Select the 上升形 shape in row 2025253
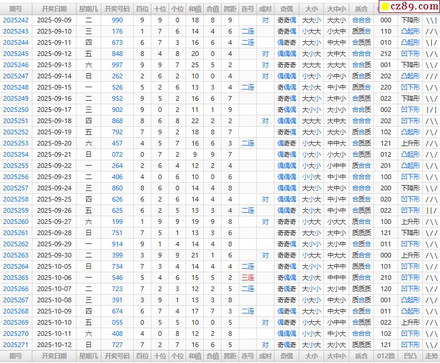440x363 pixels. (x=410, y=143)
